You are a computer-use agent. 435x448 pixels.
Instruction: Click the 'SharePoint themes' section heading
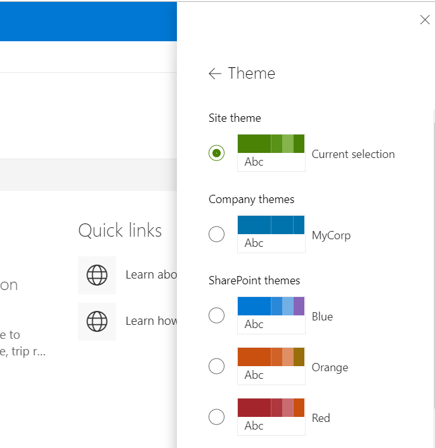[x=254, y=280]
